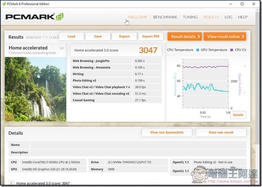Screen dimensions: 262x187
Task: Click the CPU Clock purple legend swatch
Action: point(232,50)
